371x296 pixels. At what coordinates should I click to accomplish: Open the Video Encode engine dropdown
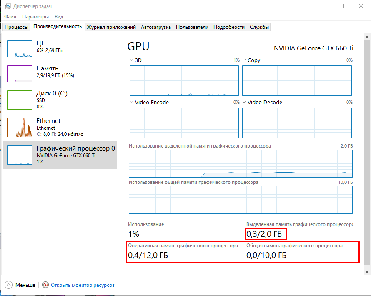click(x=131, y=102)
